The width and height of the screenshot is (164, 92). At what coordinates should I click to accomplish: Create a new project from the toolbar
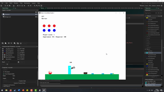(5, 6)
